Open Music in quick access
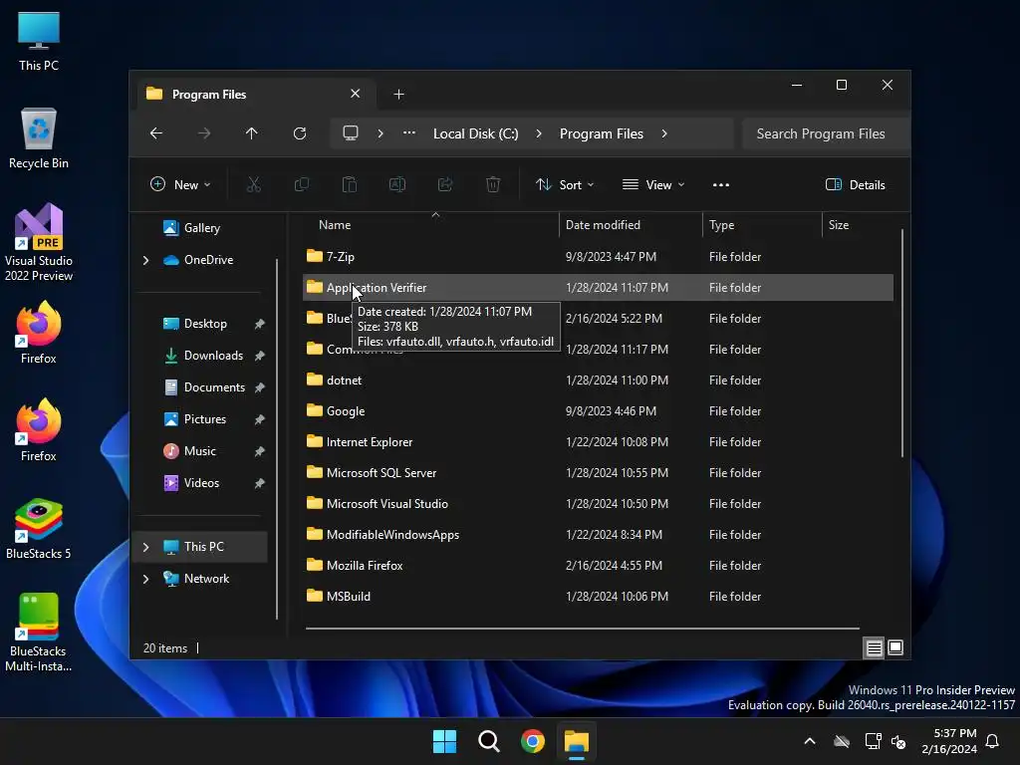1020x765 pixels. [190, 451]
